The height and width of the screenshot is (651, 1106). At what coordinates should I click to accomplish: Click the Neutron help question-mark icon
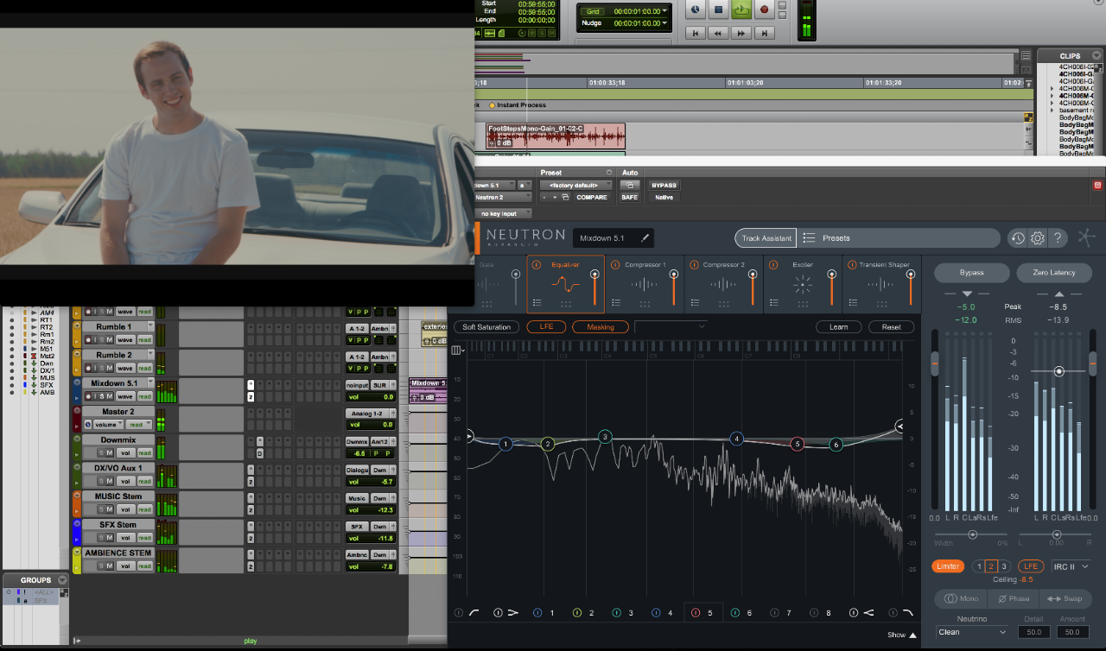pyautogui.click(x=1058, y=237)
